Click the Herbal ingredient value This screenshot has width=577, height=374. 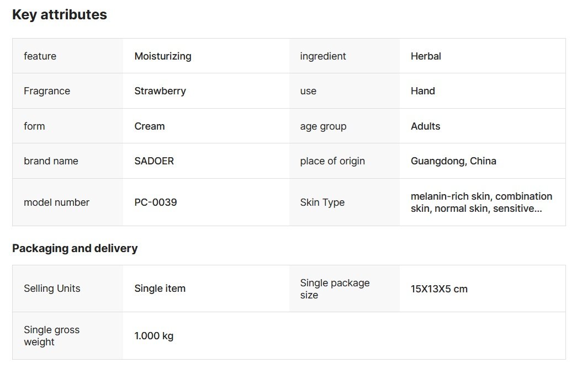pyautogui.click(x=426, y=56)
